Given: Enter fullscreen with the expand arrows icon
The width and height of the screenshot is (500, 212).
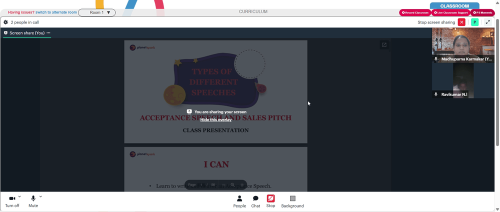Looking at the screenshot, I should 487,22.
